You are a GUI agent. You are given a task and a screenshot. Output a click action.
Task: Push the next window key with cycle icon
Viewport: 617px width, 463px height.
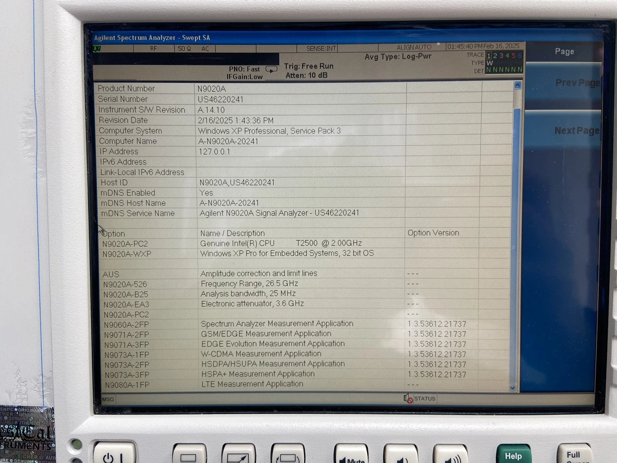pyautogui.click(x=288, y=454)
